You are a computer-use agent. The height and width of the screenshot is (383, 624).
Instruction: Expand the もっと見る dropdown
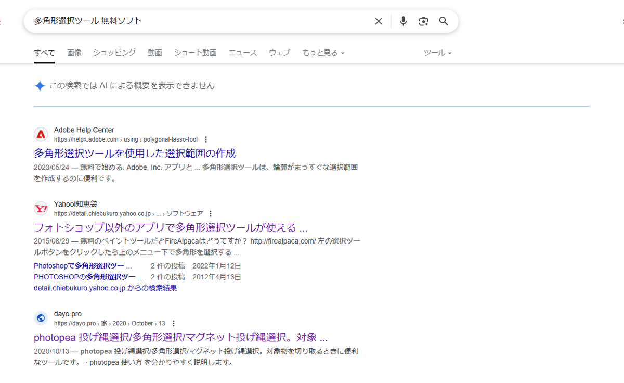coord(323,53)
